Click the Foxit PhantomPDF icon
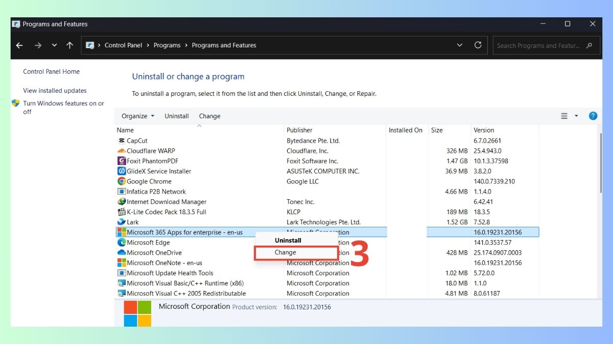The width and height of the screenshot is (613, 344). (122, 161)
